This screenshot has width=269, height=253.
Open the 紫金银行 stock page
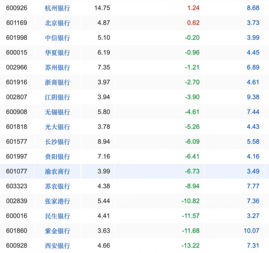point(57,231)
